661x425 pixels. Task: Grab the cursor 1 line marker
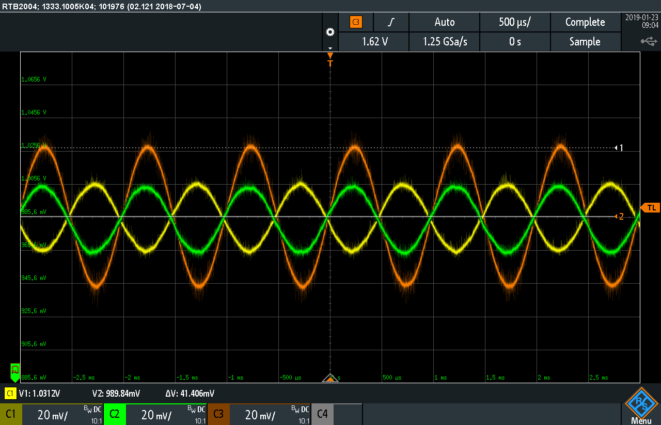pos(619,148)
